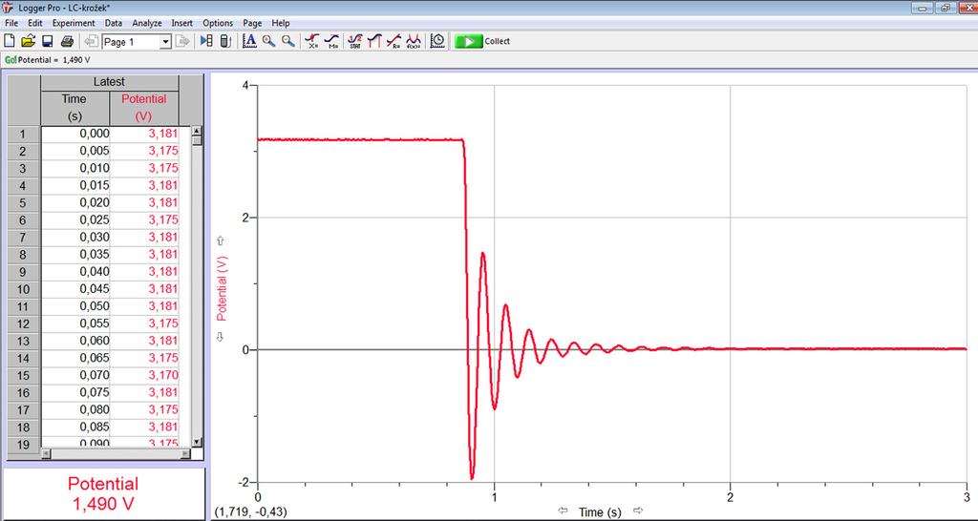Start data collection with Collect button
Viewport: 978px width, 521px height.
click(482, 41)
